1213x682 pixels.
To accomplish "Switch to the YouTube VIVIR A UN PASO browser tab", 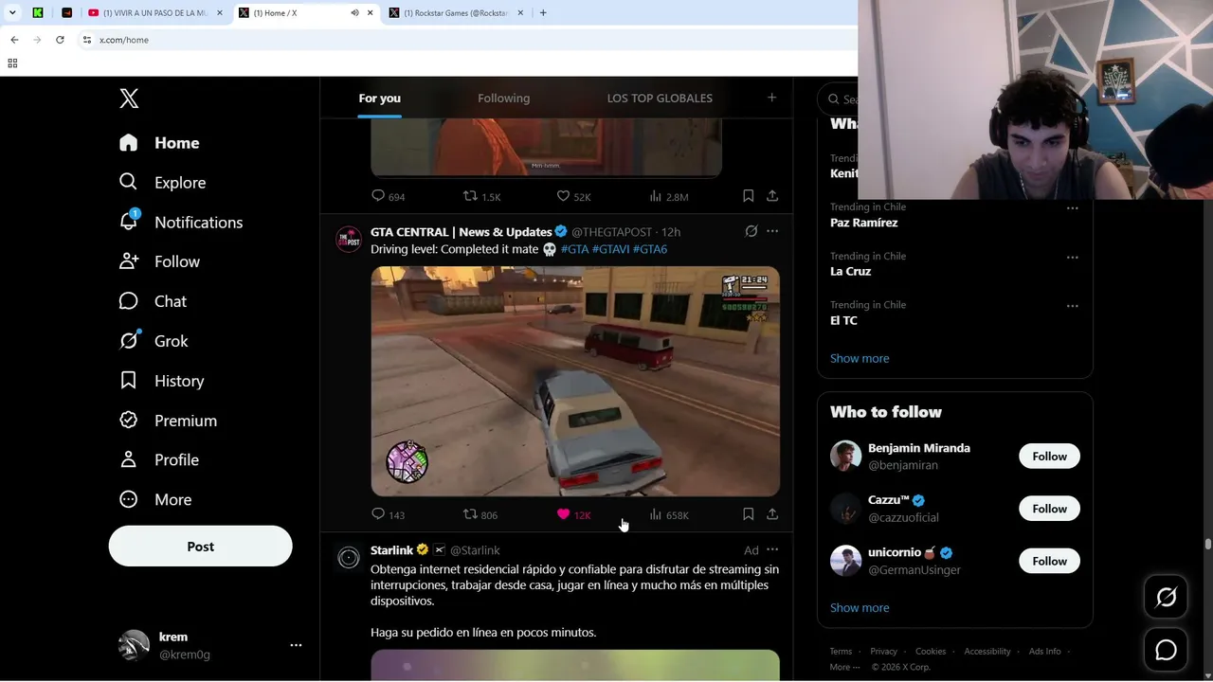I will pyautogui.click(x=154, y=13).
